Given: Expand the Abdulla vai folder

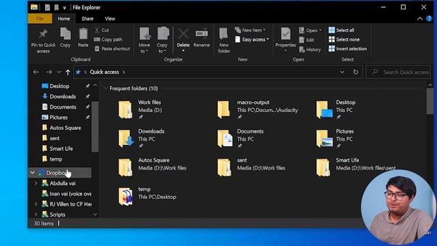Looking at the screenshot, I should click(36, 183).
